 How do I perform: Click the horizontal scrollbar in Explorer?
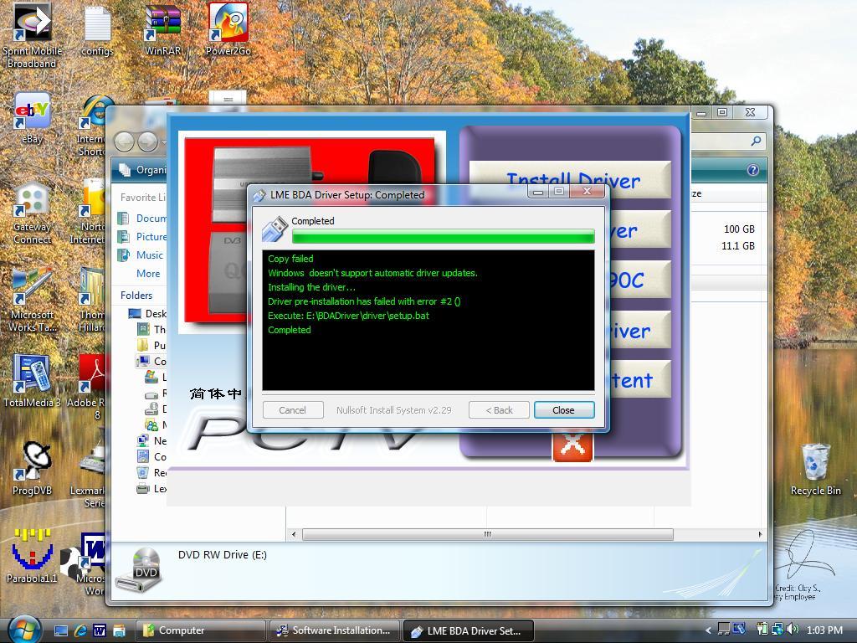[488, 534]
